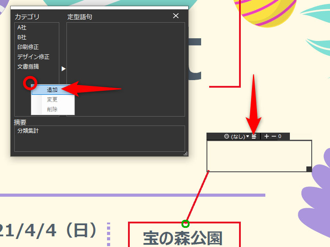330x247 pixels.
Task: Select デザイン修正 category
Action: point(33,57)
